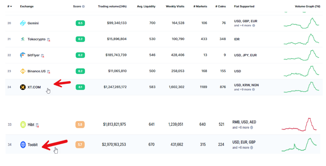Click bitFlyer 'USD, JPY, EUR' fiat text
This screenshot has height=166, width=326.
point(245,55)
